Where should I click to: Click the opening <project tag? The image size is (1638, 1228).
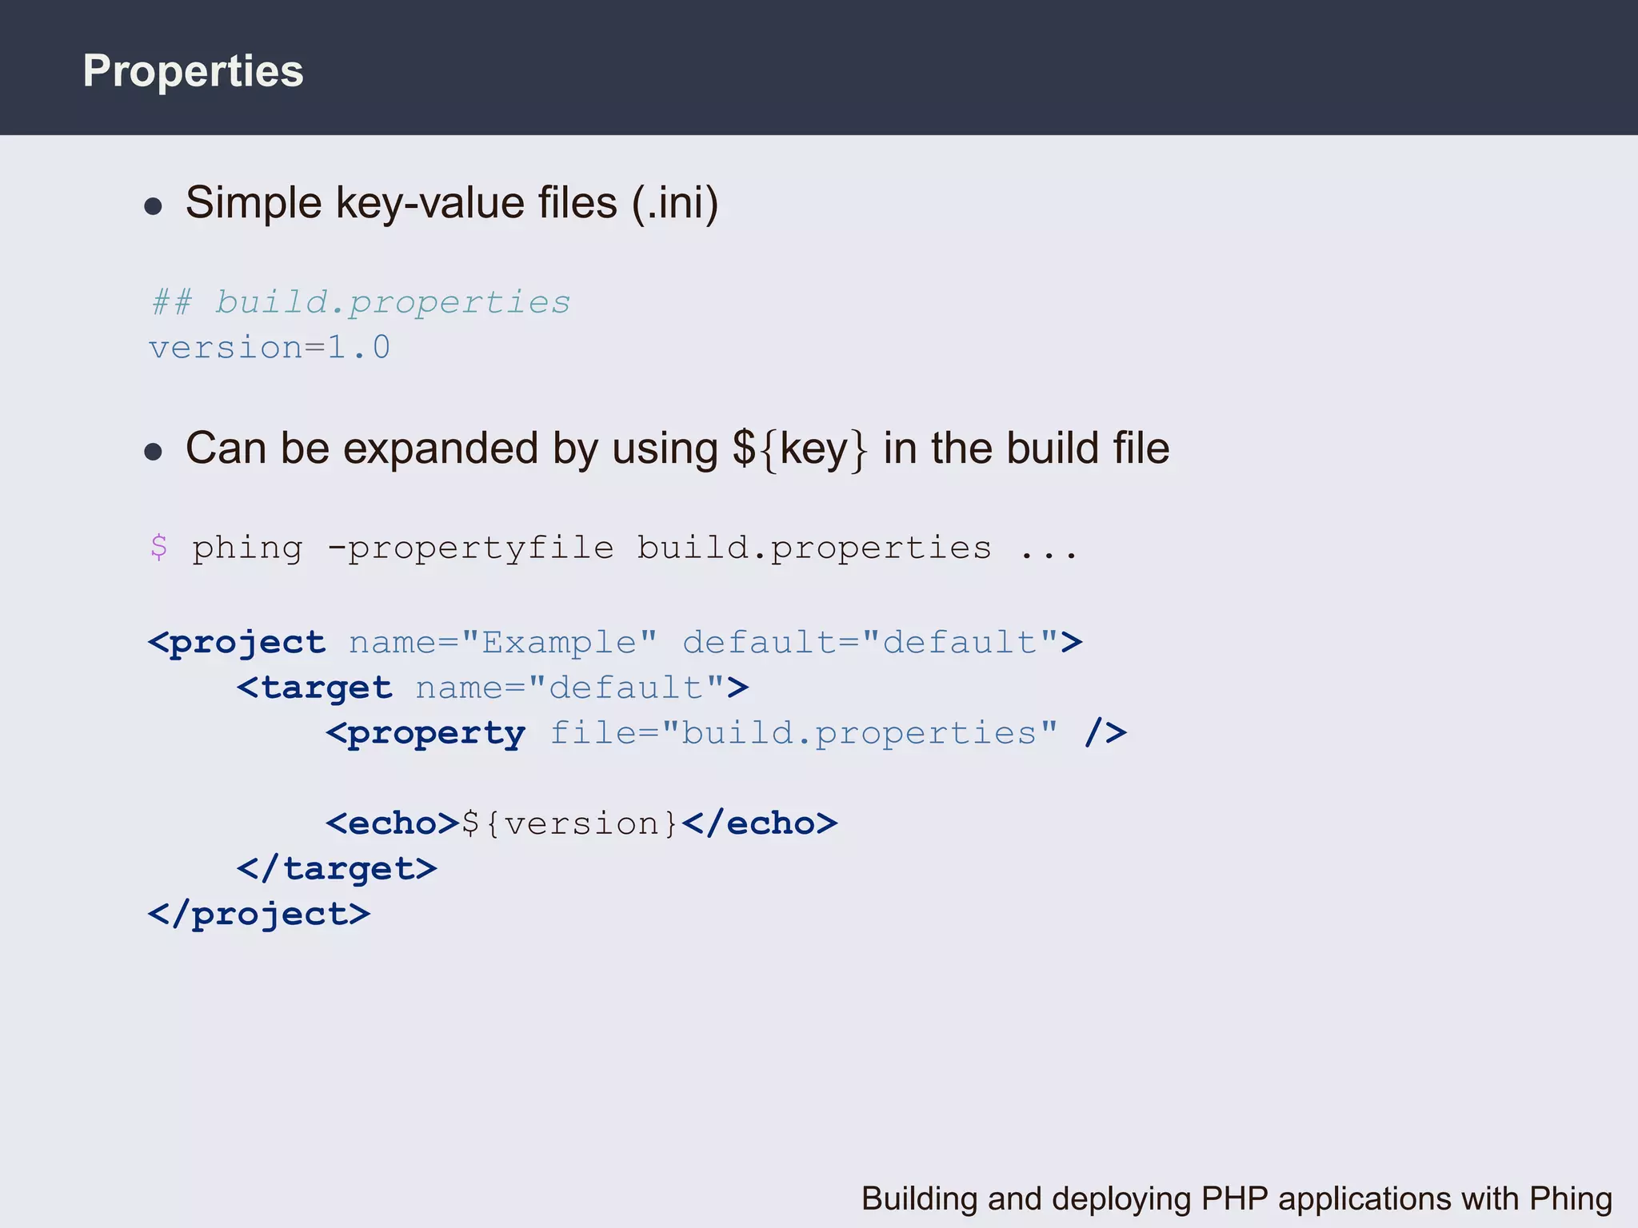coord(238,643)
